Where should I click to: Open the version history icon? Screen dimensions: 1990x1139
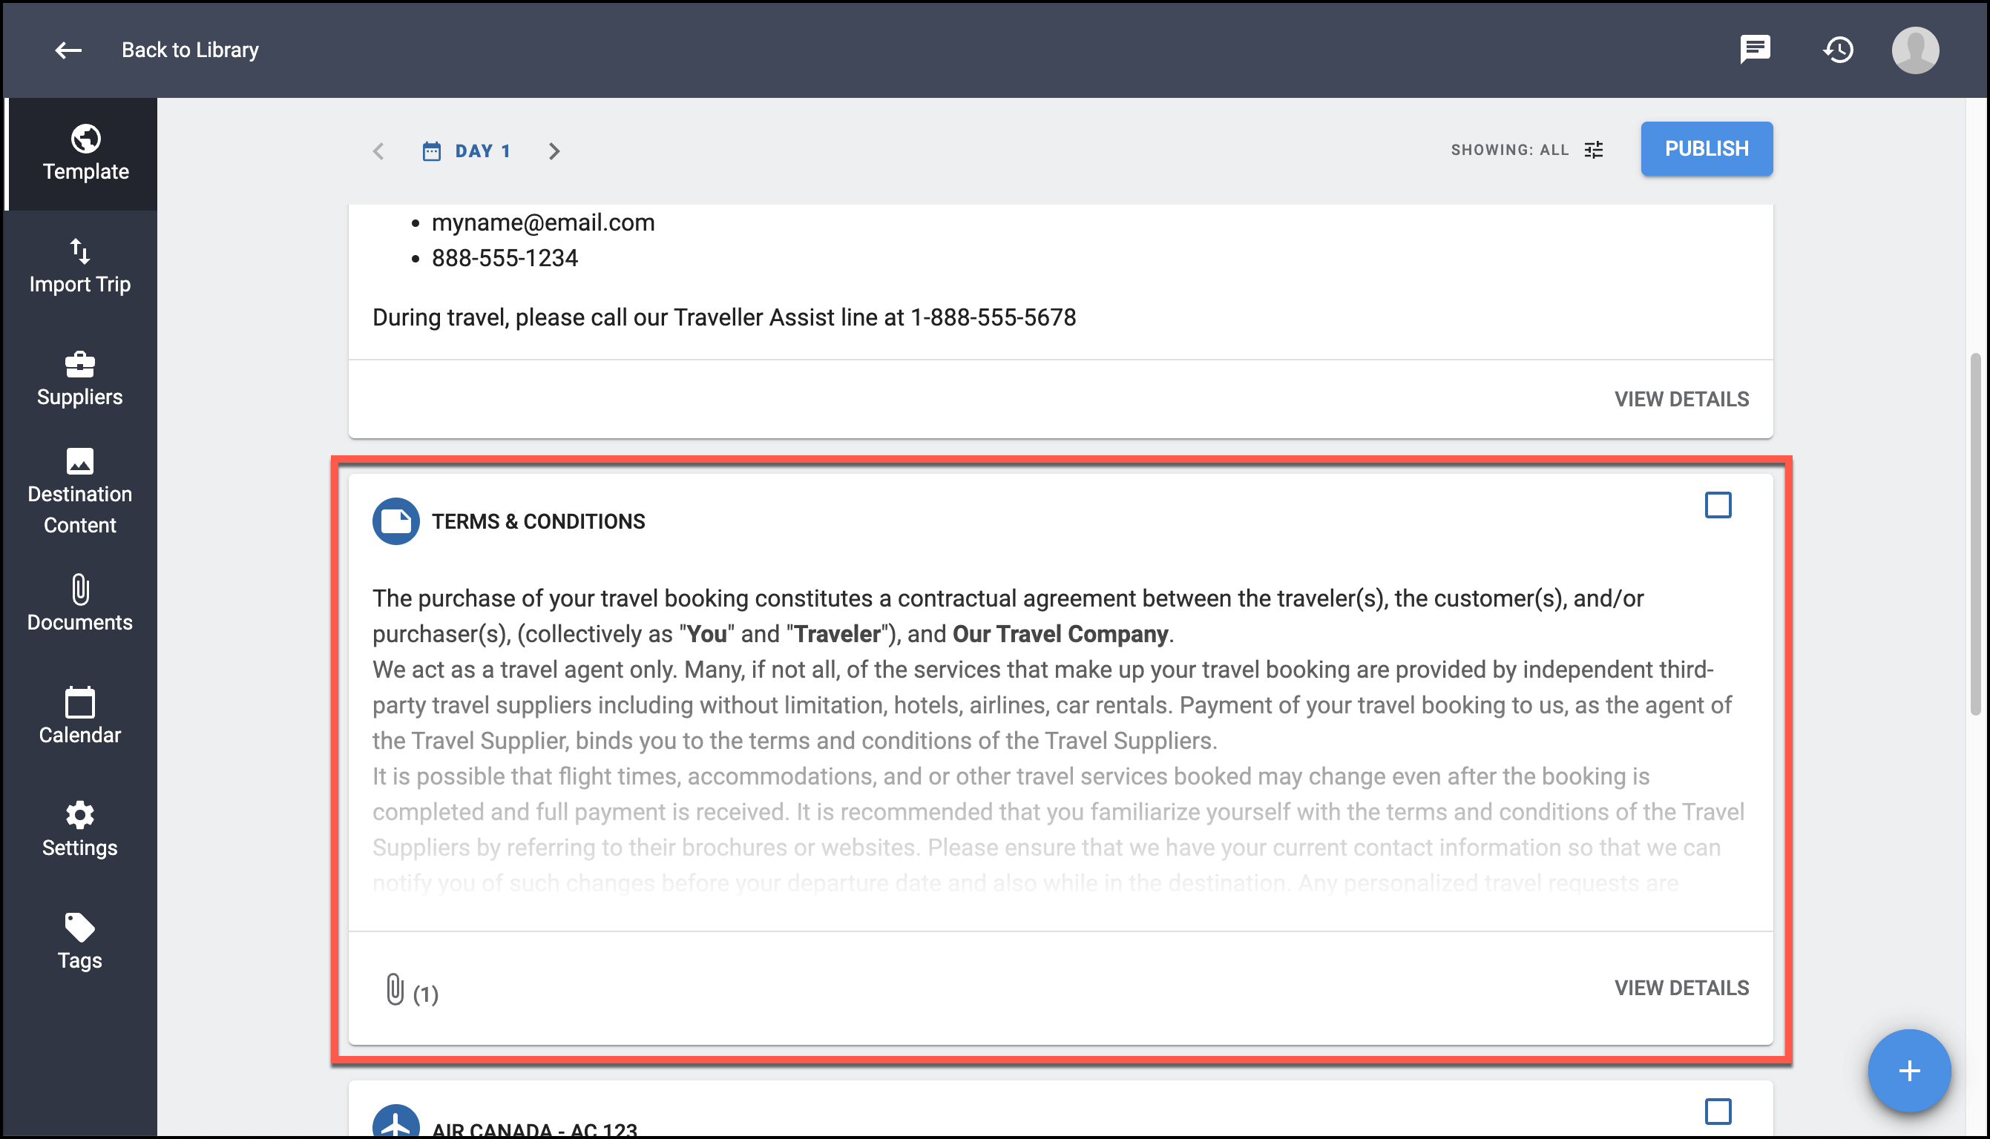pos(1838,50)
